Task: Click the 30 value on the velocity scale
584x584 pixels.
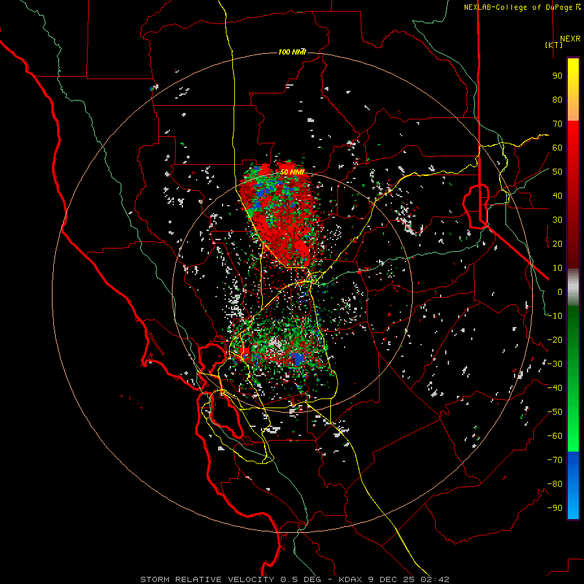Action: click(x=557, y=220)
